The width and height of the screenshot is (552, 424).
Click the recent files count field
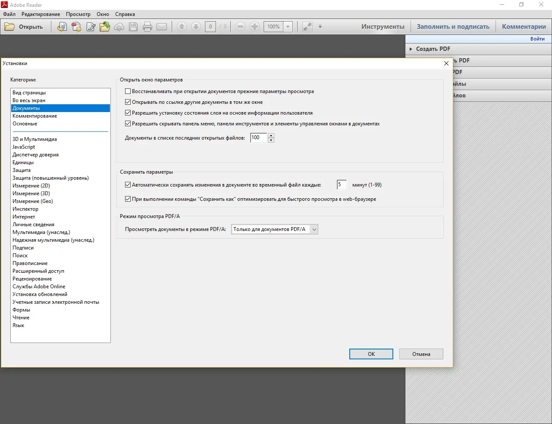click(259, 138)
